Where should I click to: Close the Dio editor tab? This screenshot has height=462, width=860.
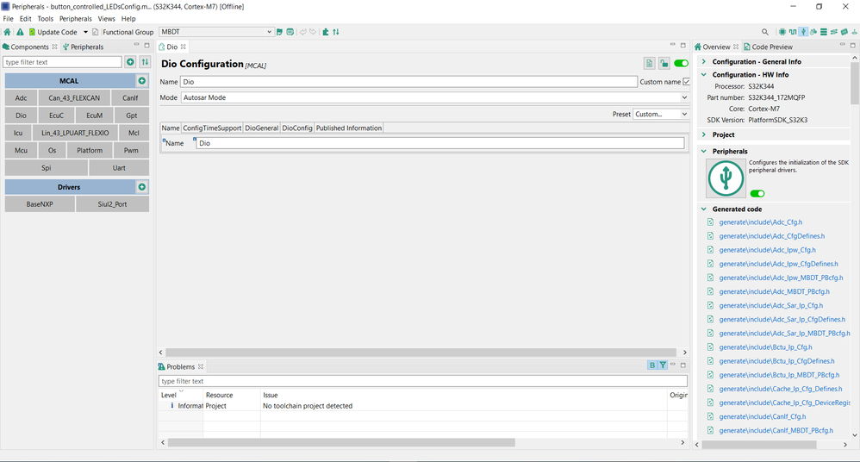184,47
